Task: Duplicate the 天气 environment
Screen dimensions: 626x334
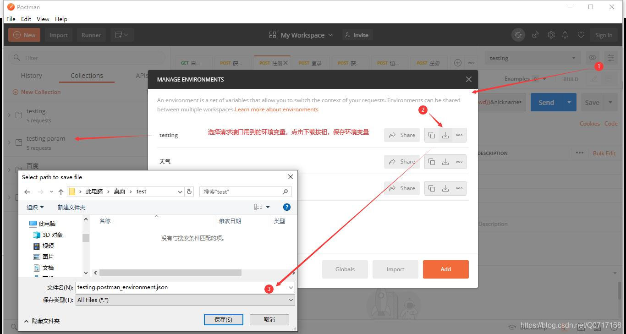Action: click(x=432, y=162)
